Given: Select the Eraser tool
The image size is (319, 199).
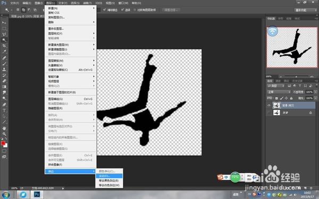Looking at the screenshot, I should [4, 81].
